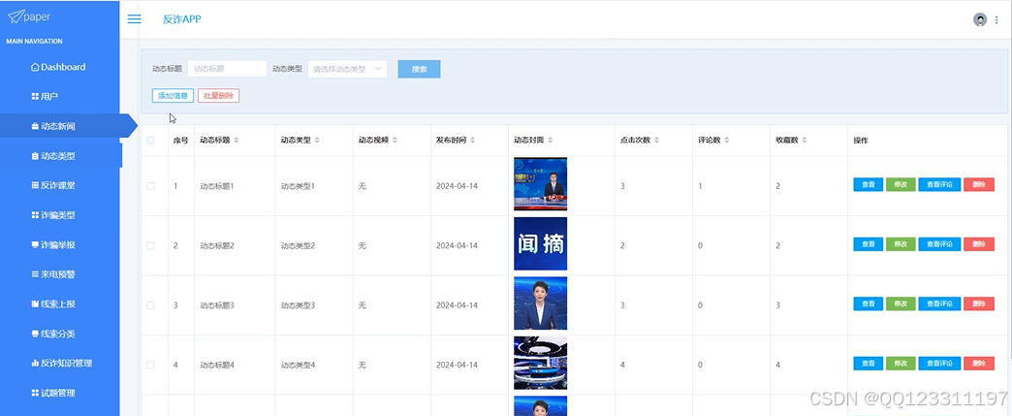Screen dimensions: 1012x416
Task: Click the 搜索 button
Action: coord(419,69)
